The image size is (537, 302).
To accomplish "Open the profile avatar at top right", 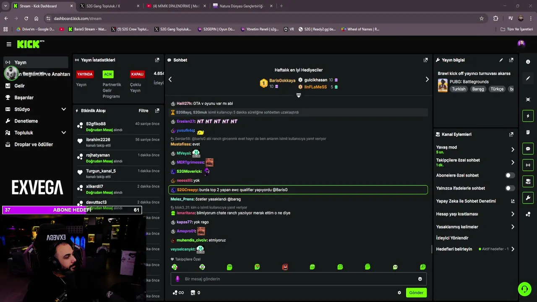I will tap(521, 43).
